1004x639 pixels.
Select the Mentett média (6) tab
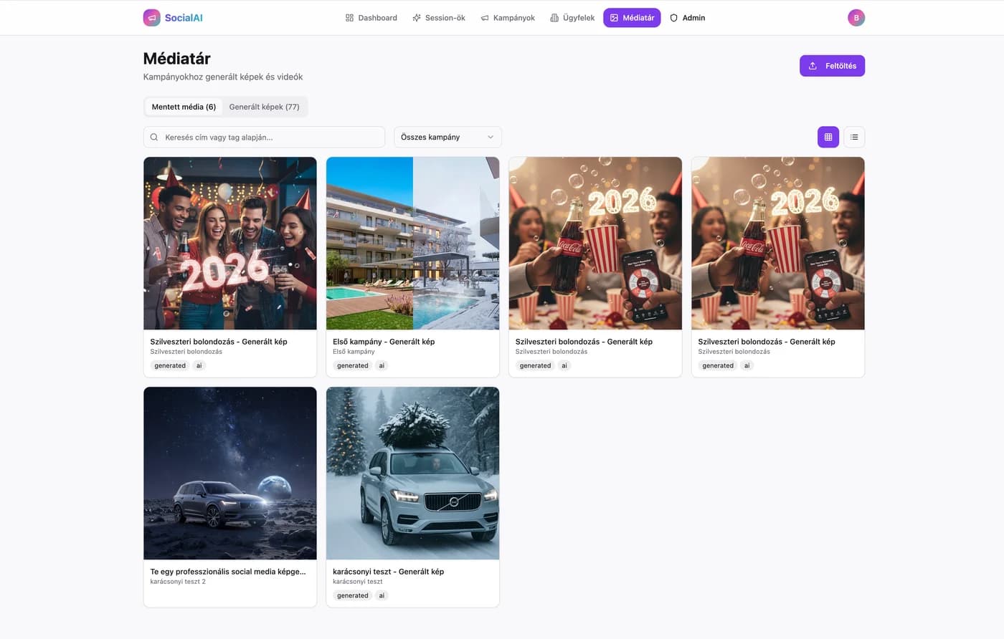point(184,107)
